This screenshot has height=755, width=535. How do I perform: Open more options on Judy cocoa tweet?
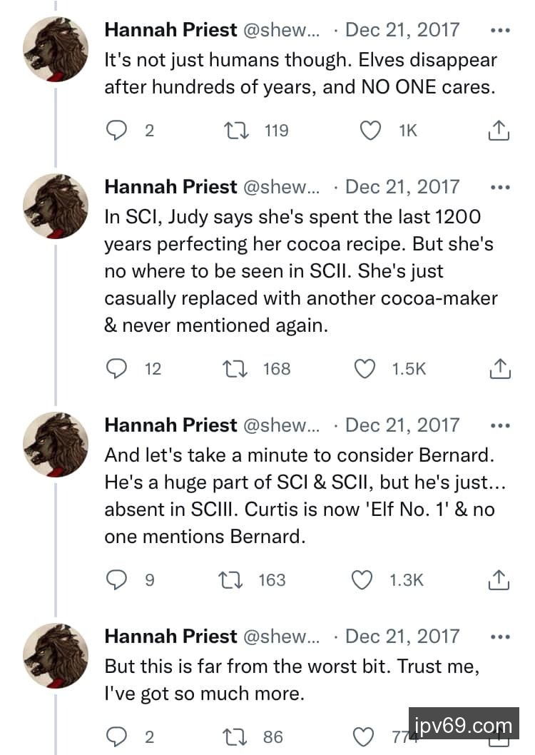point(501,188)
